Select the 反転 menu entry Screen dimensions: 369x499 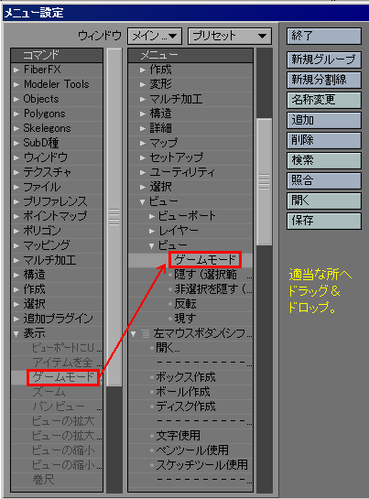coord(186,304)
